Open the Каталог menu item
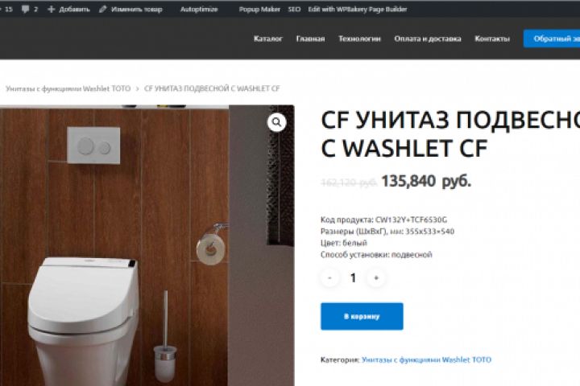 [x=268, y=39]
